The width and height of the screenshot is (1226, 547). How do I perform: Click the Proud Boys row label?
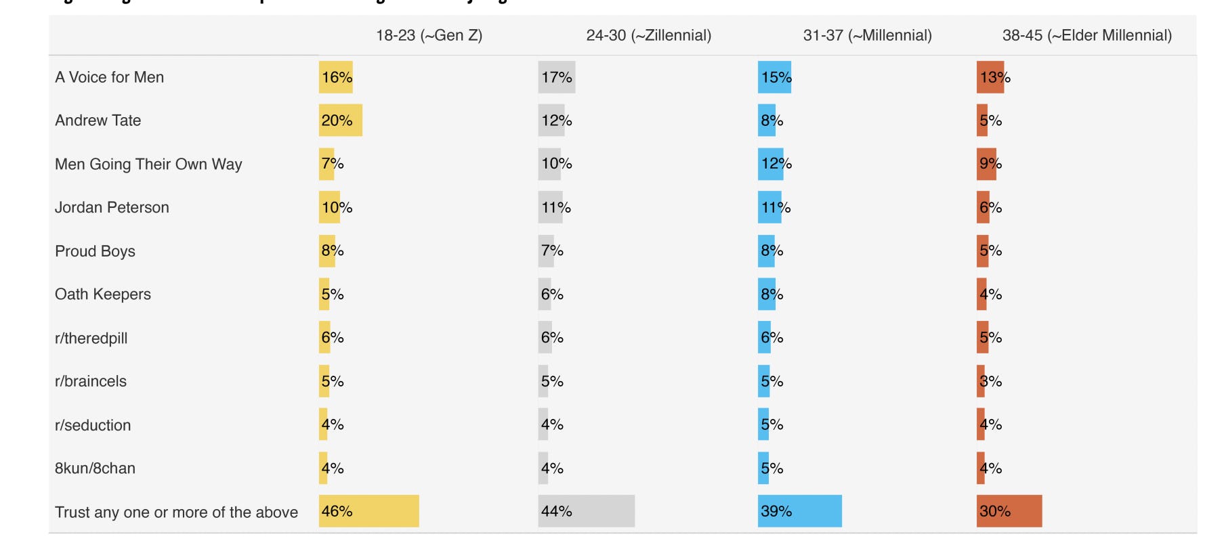pyautogui.click(x=95, y=251)
